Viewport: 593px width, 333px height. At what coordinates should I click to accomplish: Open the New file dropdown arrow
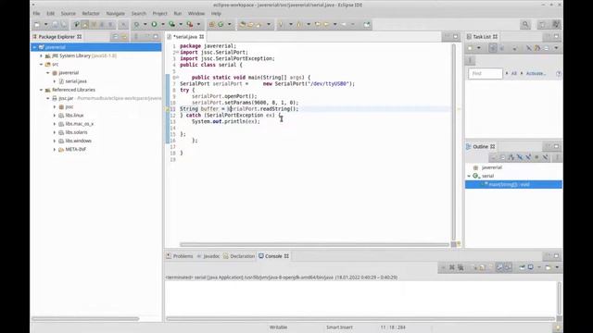pyautogui.click(x=45, y=25)
